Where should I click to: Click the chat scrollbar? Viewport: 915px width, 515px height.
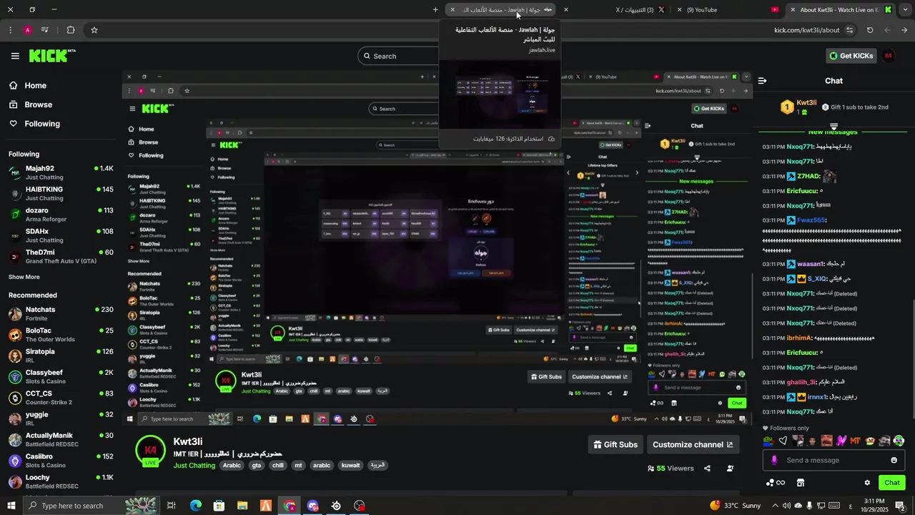coord(912,358)
